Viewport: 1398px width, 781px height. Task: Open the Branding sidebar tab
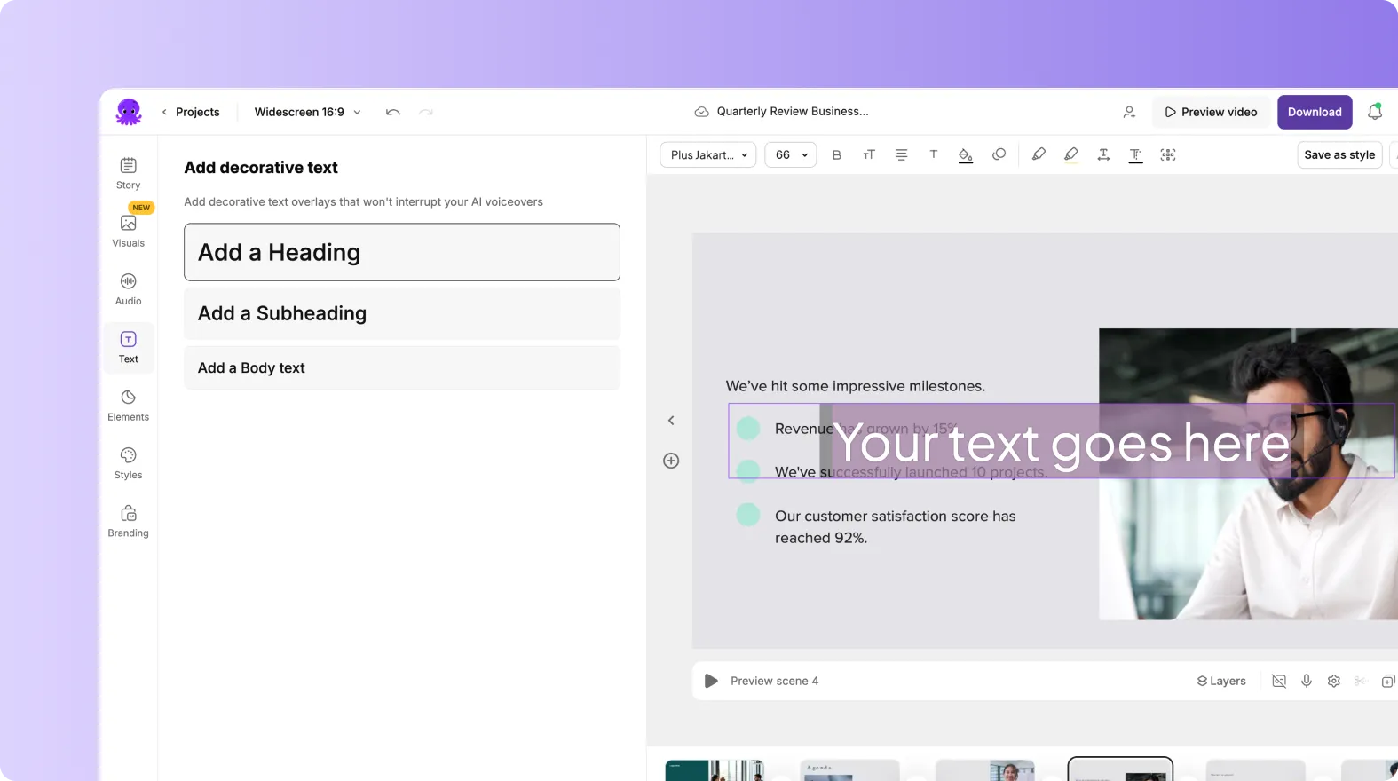pyautogui.click(x=129, y=521)
